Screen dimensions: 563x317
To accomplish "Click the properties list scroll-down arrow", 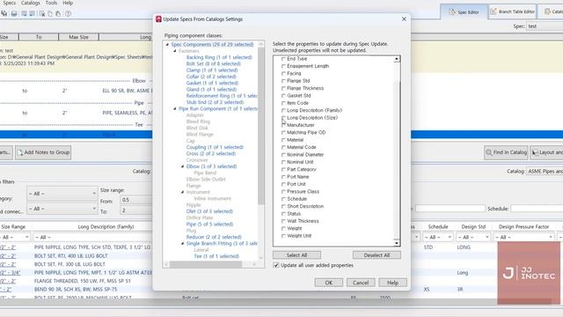I will point(397,243).
